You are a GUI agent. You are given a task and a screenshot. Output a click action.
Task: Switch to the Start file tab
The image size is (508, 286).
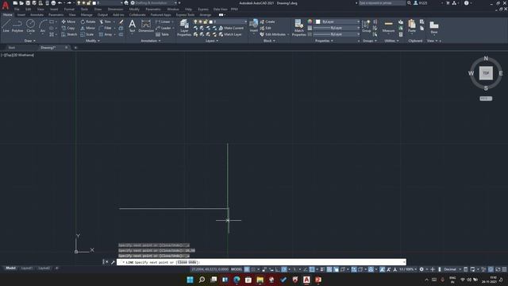tap(12, 48)
